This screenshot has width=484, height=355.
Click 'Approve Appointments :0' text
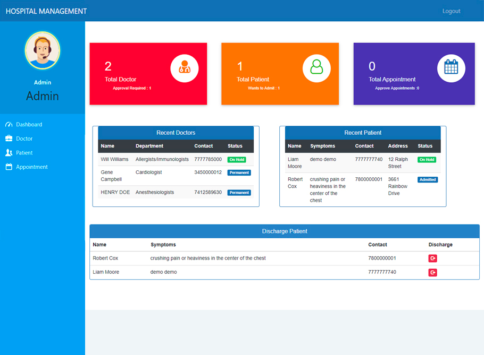click(397, 88)
